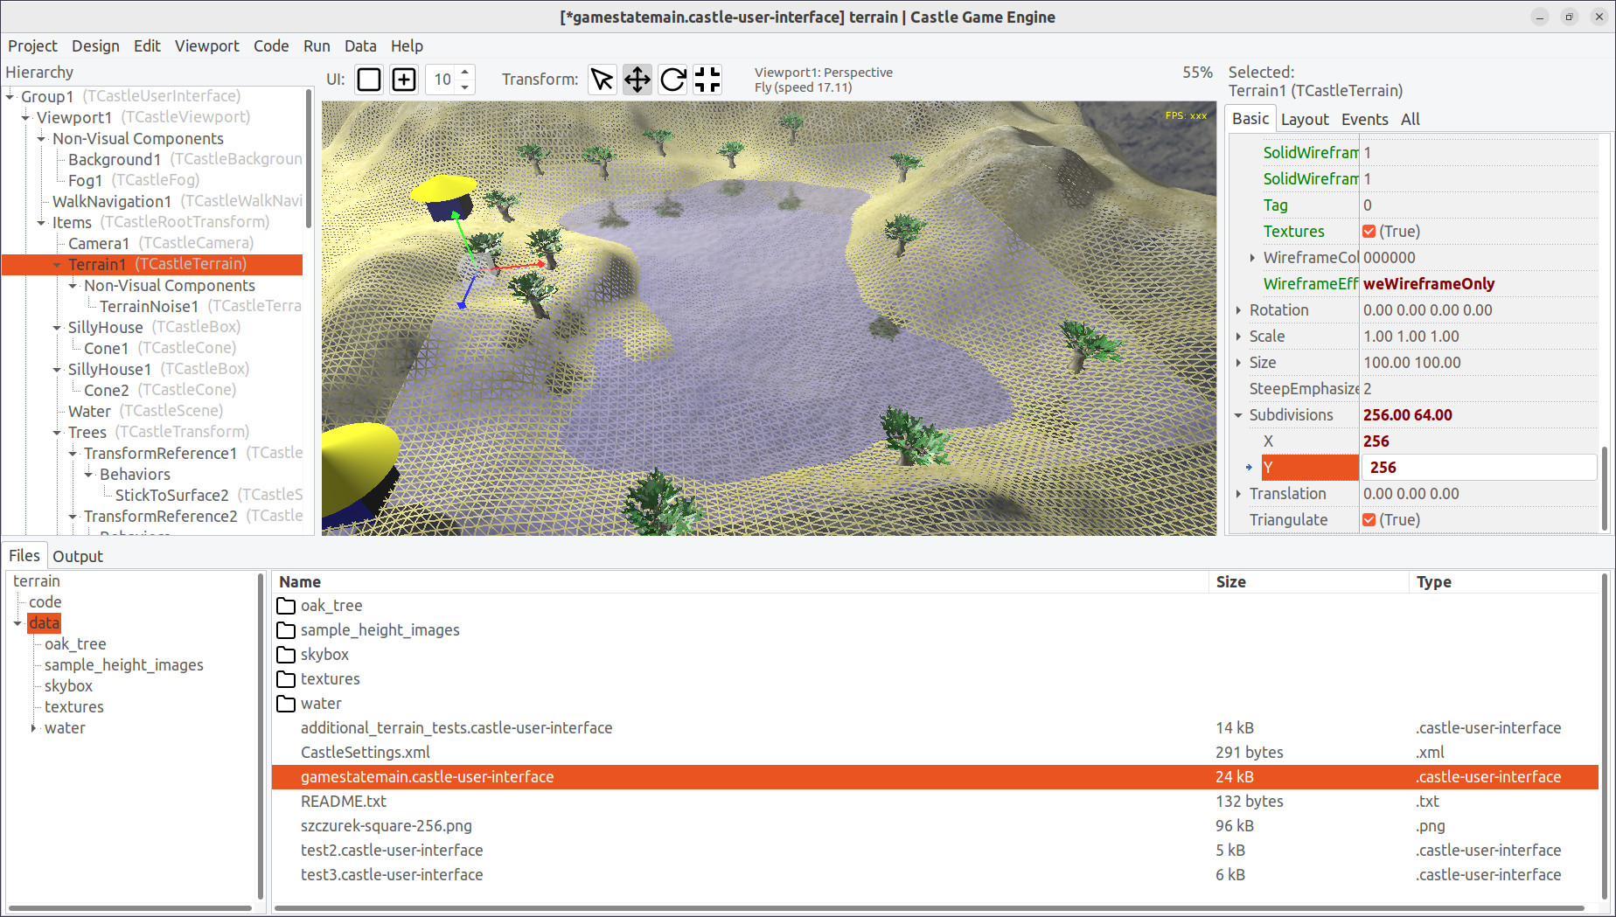The width and height of the screenshot is (1616, 917).
Task: Open the oak_tree folder icon in file list
Action: point(286,606)
